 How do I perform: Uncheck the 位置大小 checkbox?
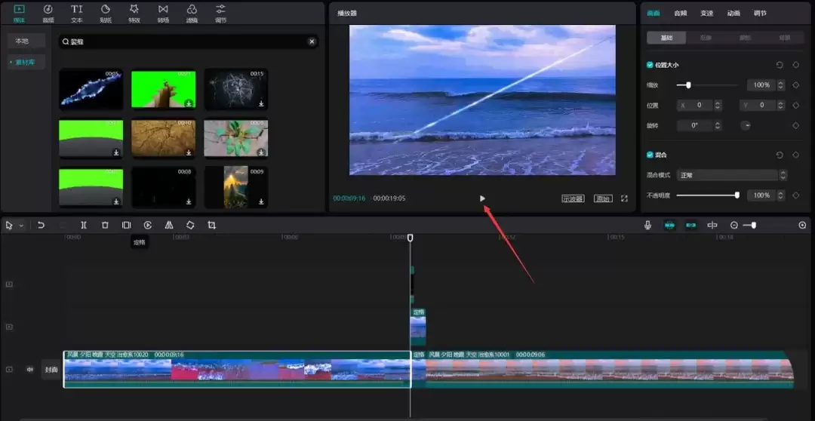click(650, 65)
